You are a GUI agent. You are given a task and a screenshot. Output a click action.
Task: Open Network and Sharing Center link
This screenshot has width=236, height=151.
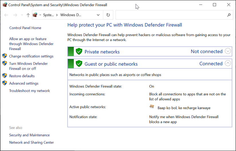[x=31, y=142]
